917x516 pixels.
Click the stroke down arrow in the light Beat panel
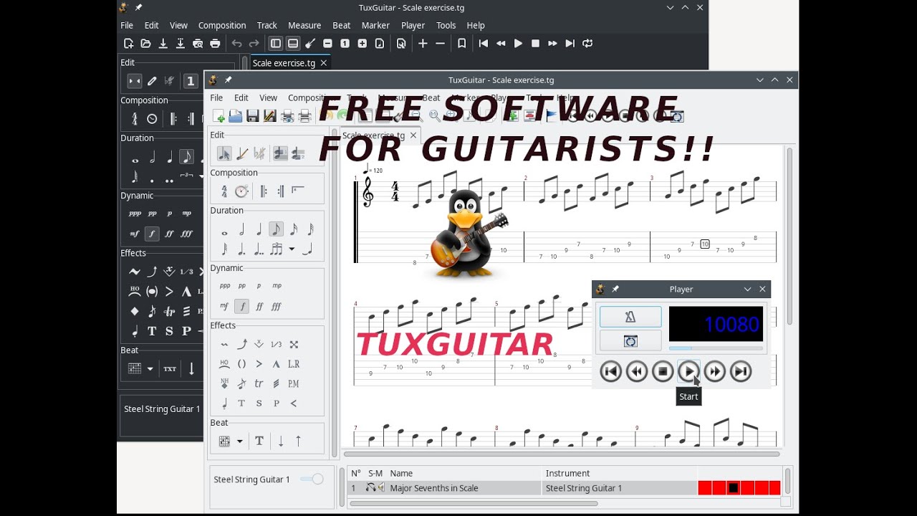point(281,441)
